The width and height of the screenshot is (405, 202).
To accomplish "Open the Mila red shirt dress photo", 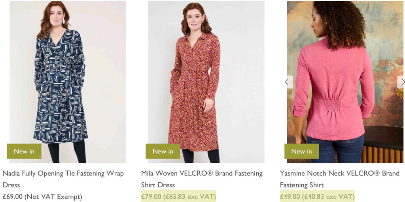I will 206,79.
